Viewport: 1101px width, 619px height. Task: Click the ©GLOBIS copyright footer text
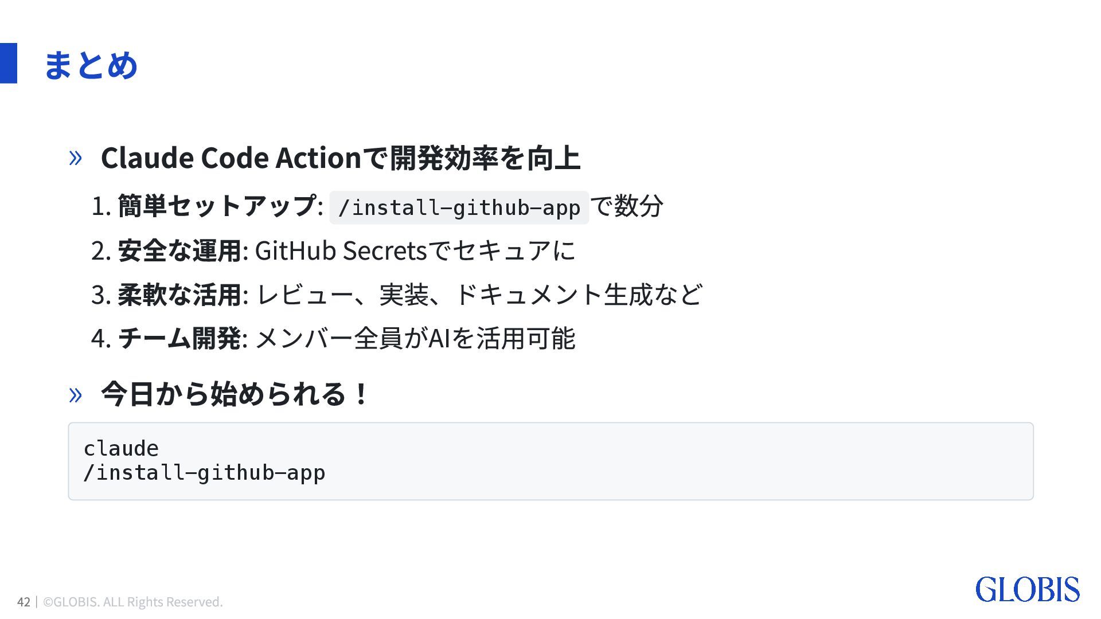coord(133,602)
